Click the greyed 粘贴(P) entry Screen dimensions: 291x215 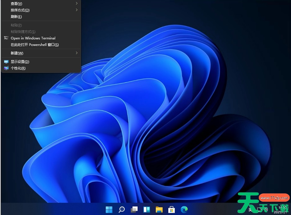pyautogui.click(x=41, y=25)
